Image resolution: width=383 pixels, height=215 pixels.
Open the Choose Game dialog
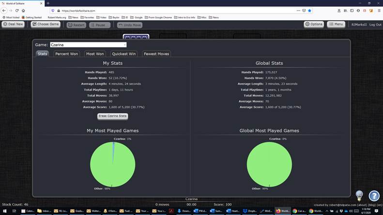click(46, 24)
